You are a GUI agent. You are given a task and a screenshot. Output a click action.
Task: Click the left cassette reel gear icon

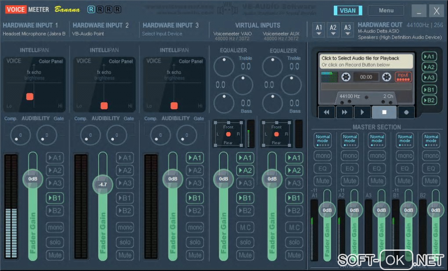click(346, 77)
